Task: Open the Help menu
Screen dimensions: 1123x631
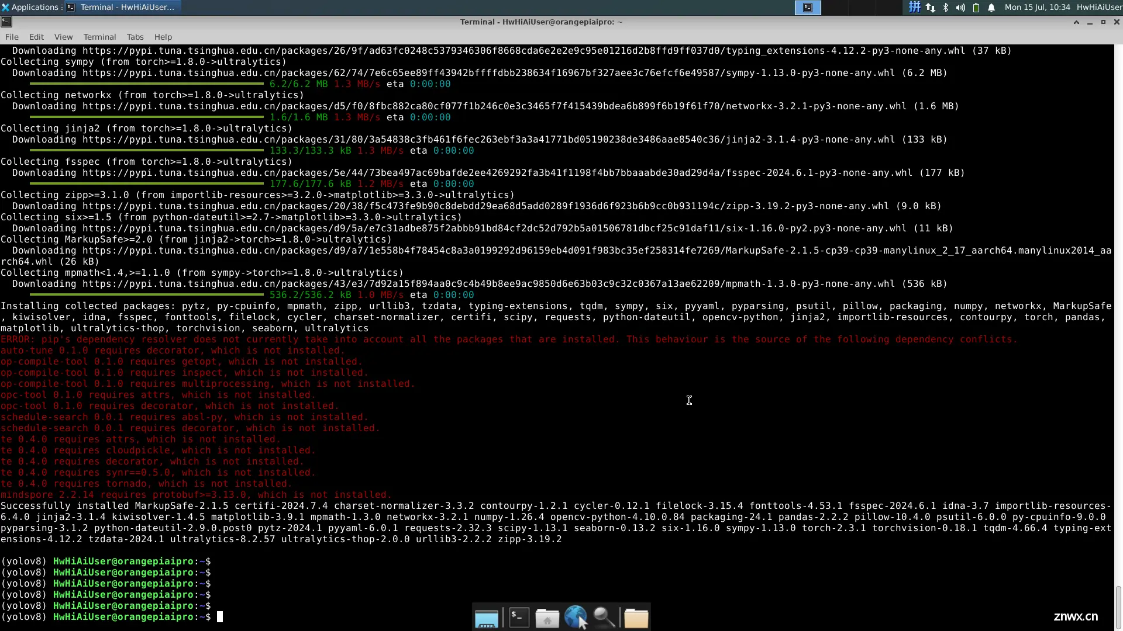Action: (163, 37)
